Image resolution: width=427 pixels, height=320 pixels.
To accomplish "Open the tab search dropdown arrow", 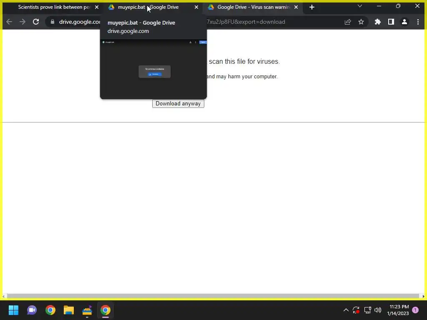I will [360, 6].
